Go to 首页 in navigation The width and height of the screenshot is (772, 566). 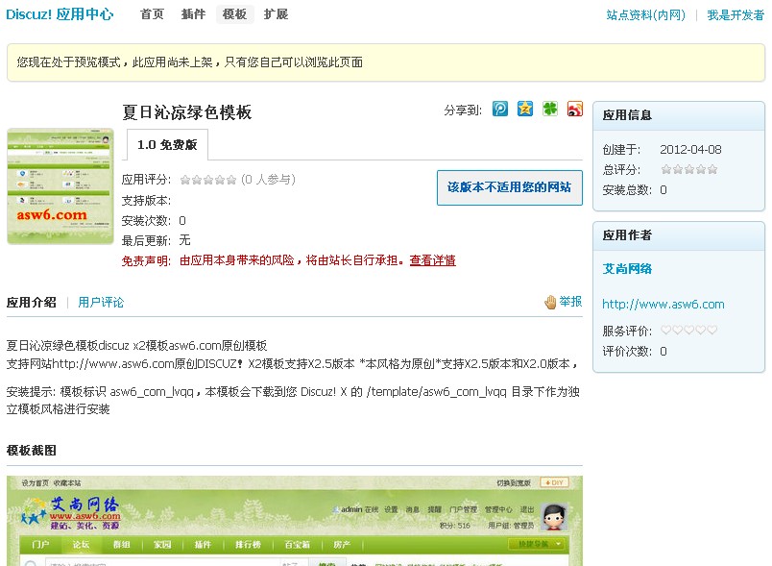[152, 14]
